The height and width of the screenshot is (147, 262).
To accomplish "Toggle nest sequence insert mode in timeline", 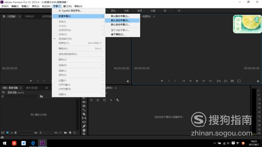I will pos(91,100).
